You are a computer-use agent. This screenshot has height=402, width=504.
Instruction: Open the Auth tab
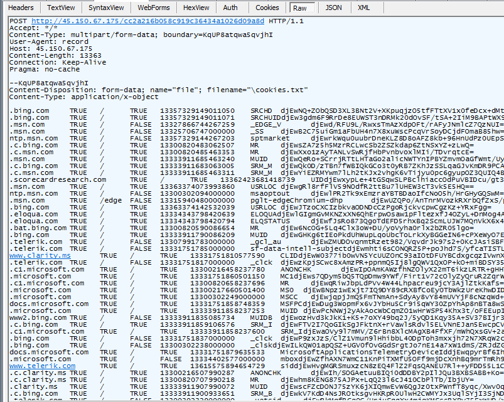click(230, 8)
